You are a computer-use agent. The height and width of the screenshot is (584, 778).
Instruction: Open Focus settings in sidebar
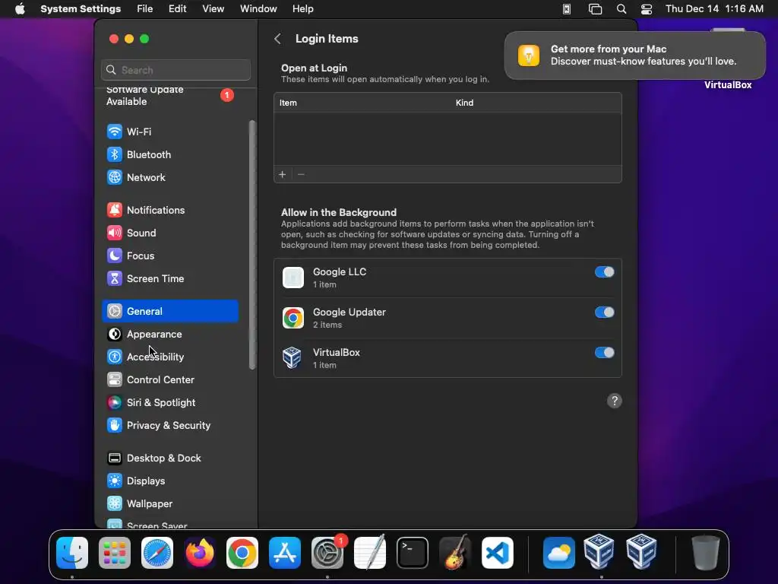click(170, 255)
